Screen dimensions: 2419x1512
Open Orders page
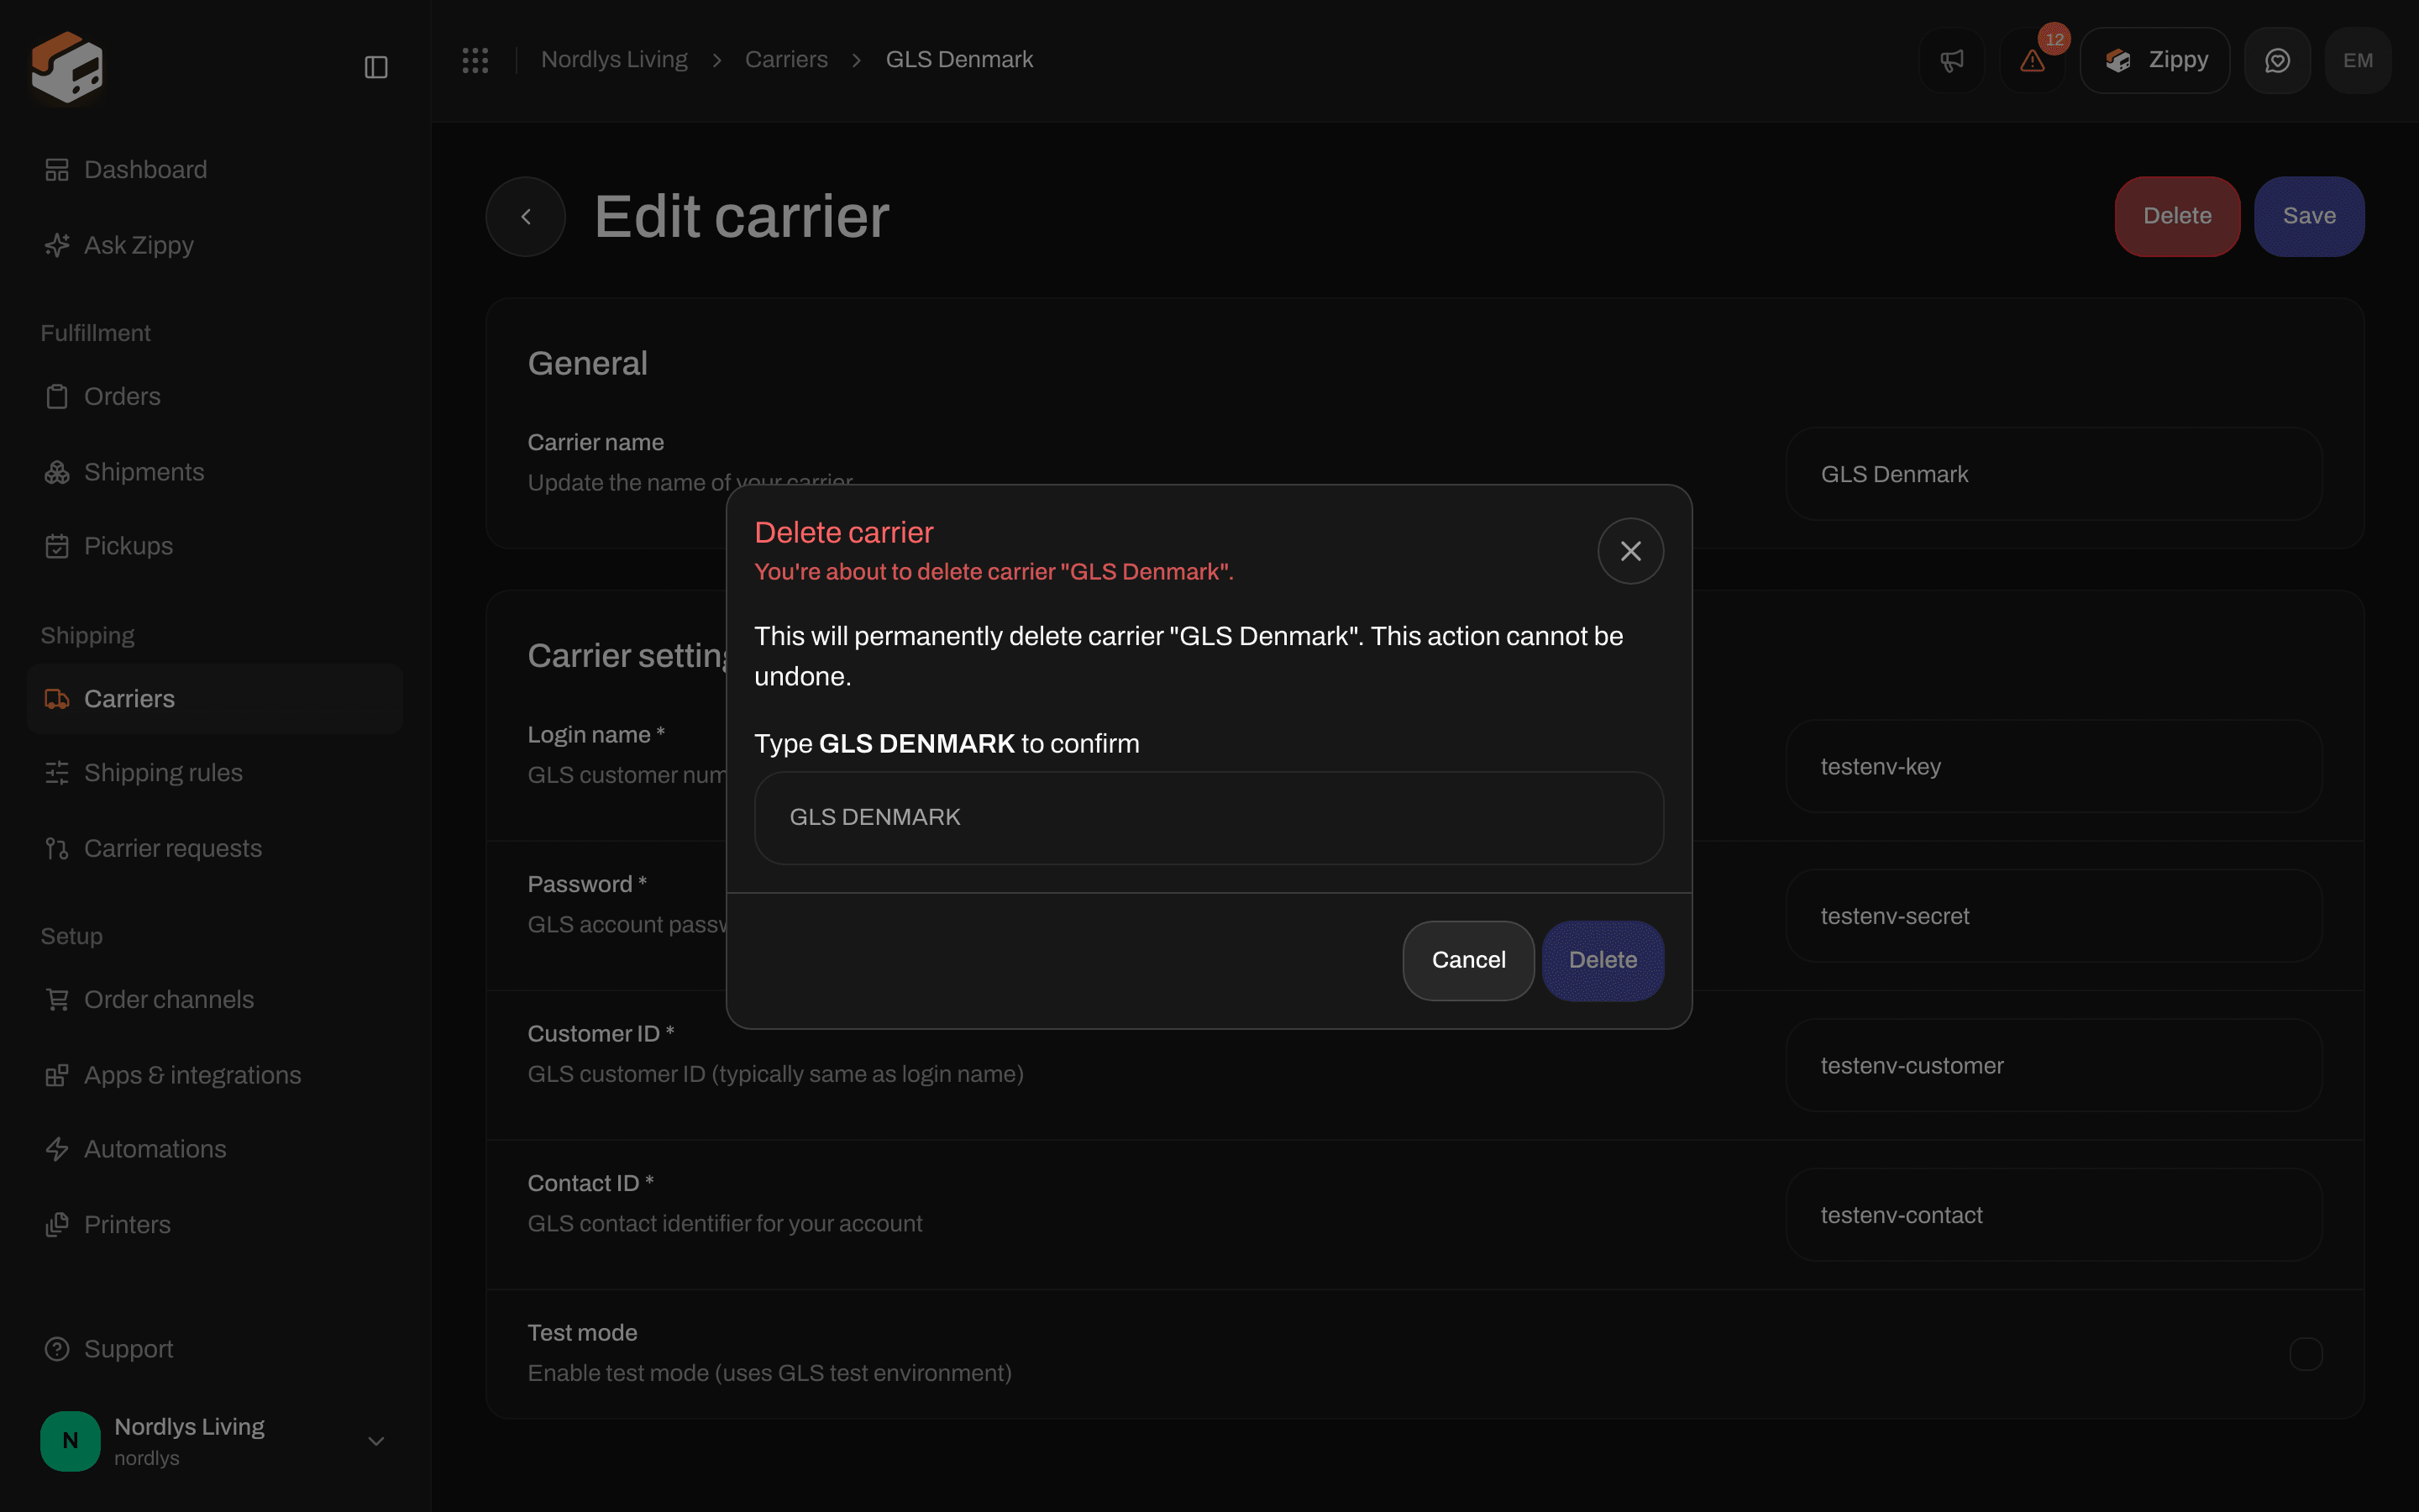coord(215,397)
